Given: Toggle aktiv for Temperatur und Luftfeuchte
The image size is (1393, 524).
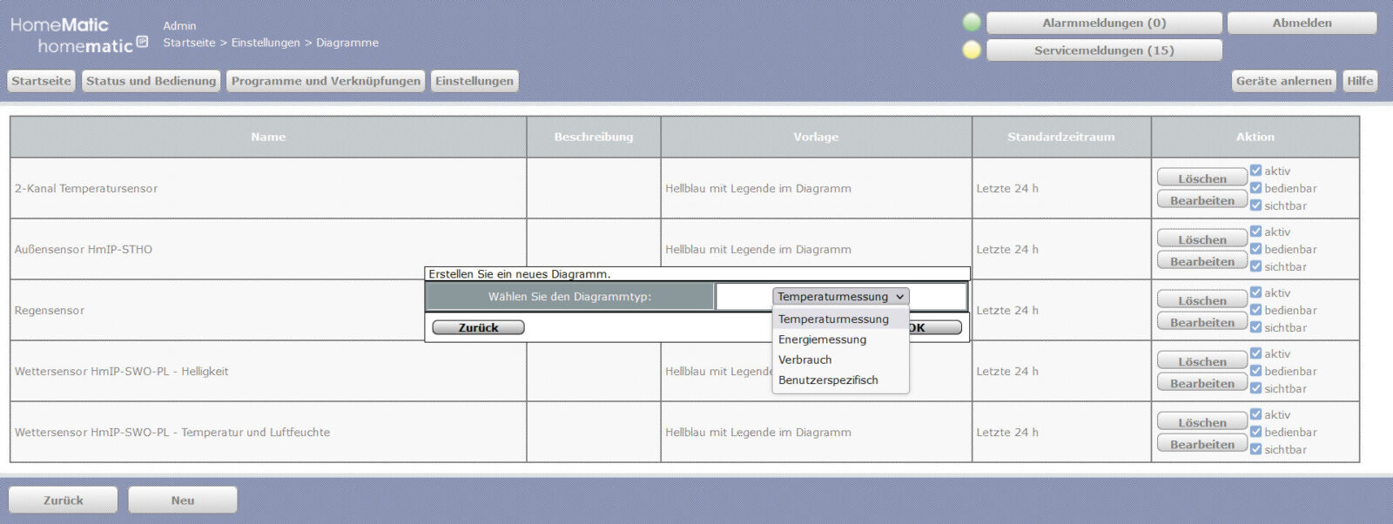Looking at the screenshot, I should point(1255,414).
